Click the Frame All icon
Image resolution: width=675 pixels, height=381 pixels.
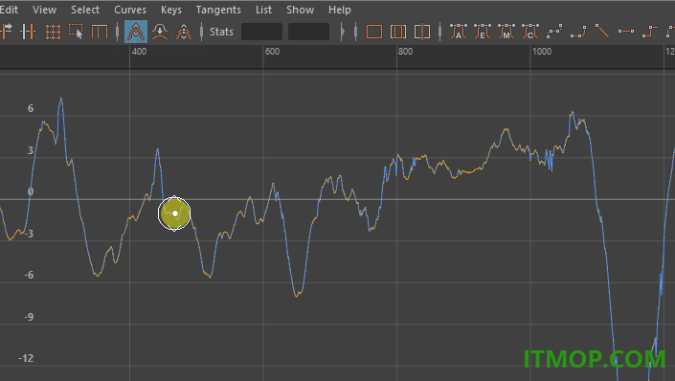point(374,32)
